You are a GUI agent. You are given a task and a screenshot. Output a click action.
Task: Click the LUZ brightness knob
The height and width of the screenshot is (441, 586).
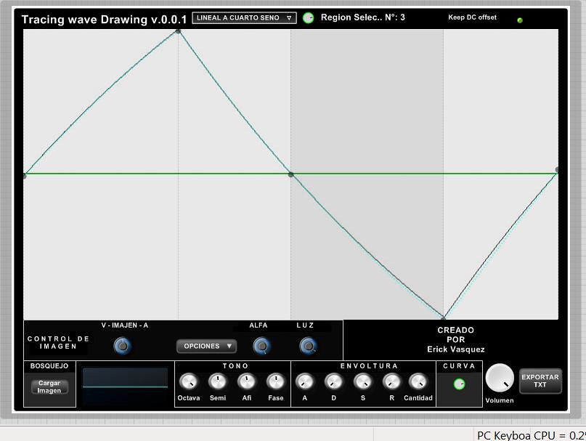309,347
